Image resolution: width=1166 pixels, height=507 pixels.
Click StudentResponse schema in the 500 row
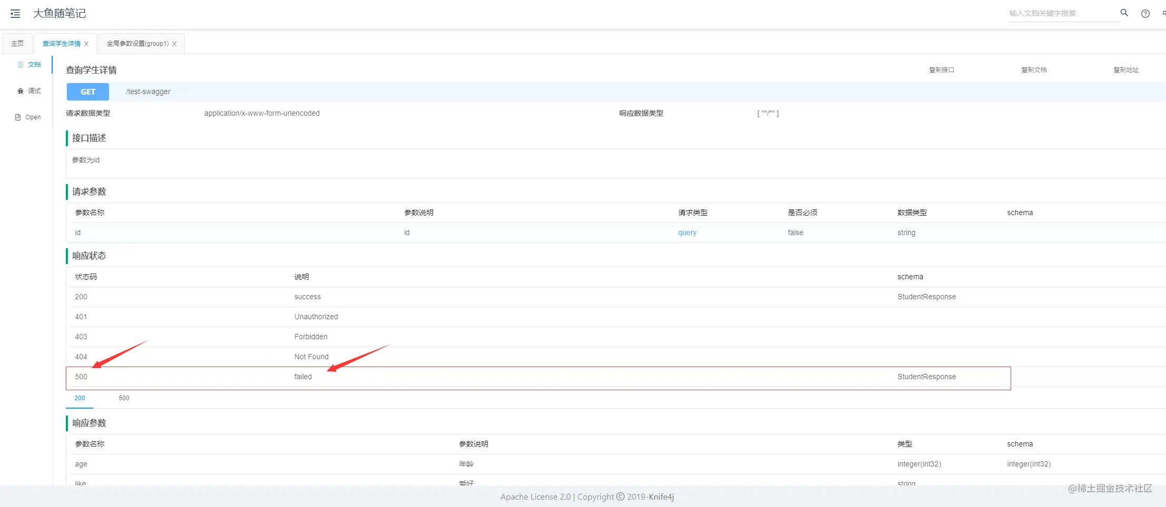926,377
